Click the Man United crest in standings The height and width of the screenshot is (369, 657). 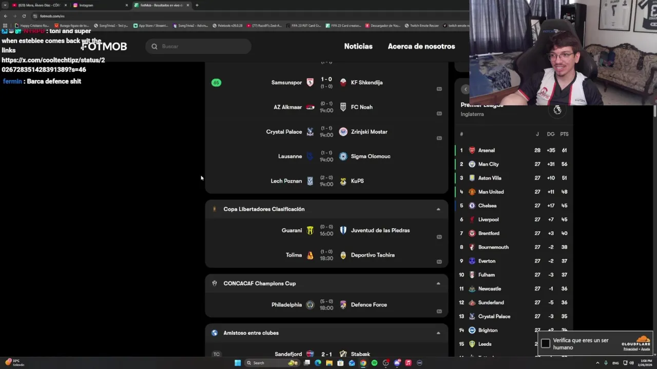click(x=472, y=192)
